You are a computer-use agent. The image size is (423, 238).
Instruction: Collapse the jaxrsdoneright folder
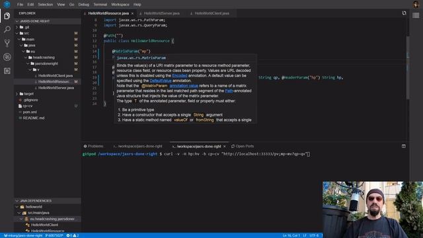47,63
